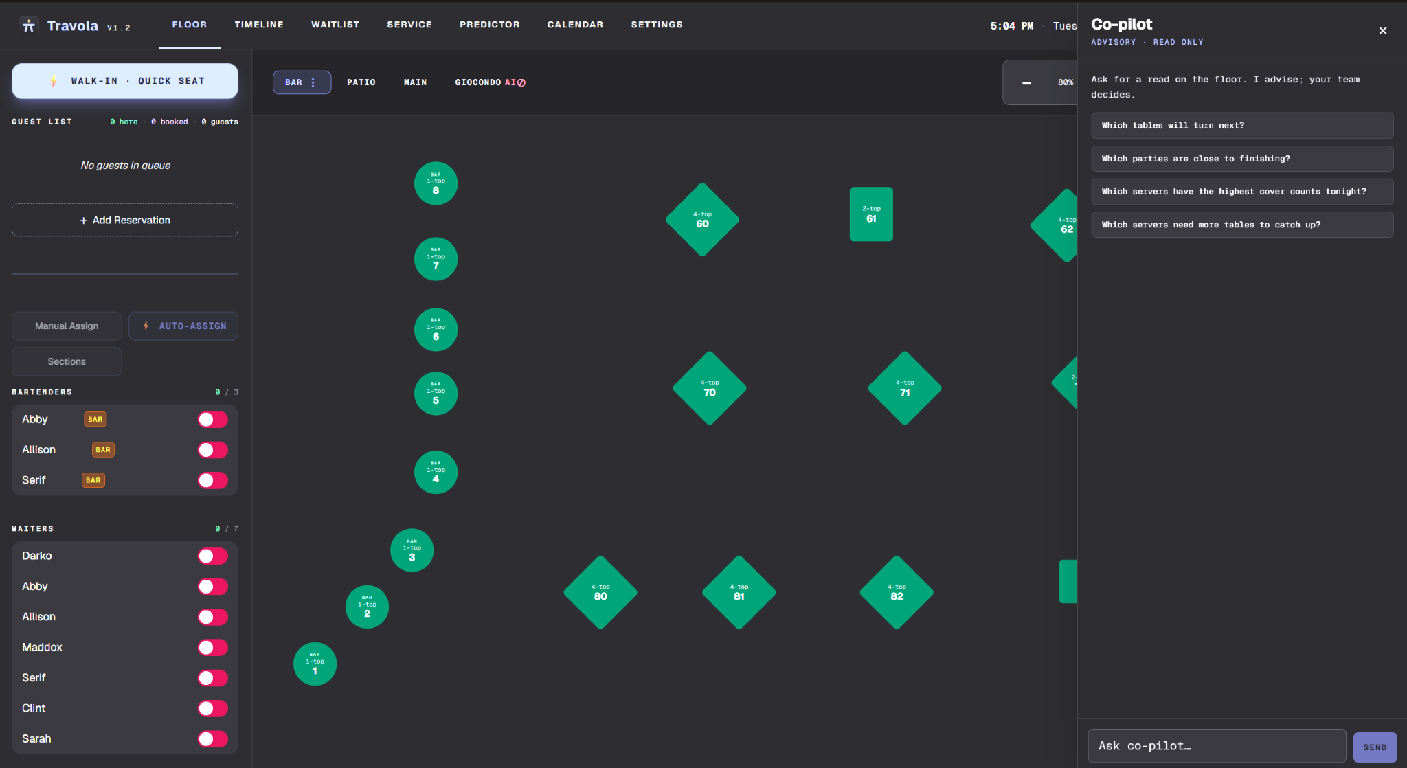Viewport: 1407px width, 768px height.
Task: Click the AUTO-ASSIGN button
Action: point(183,326)
